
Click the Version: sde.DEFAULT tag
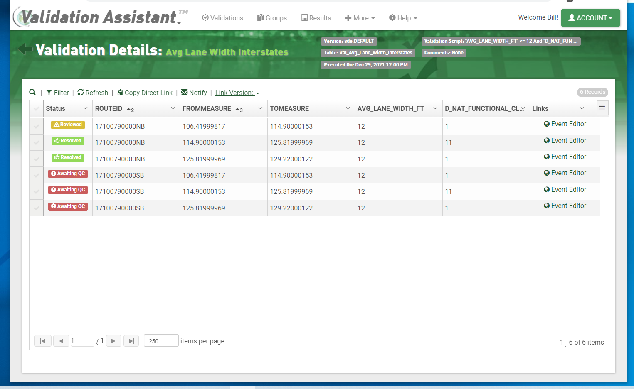click(x=349, y=41)
